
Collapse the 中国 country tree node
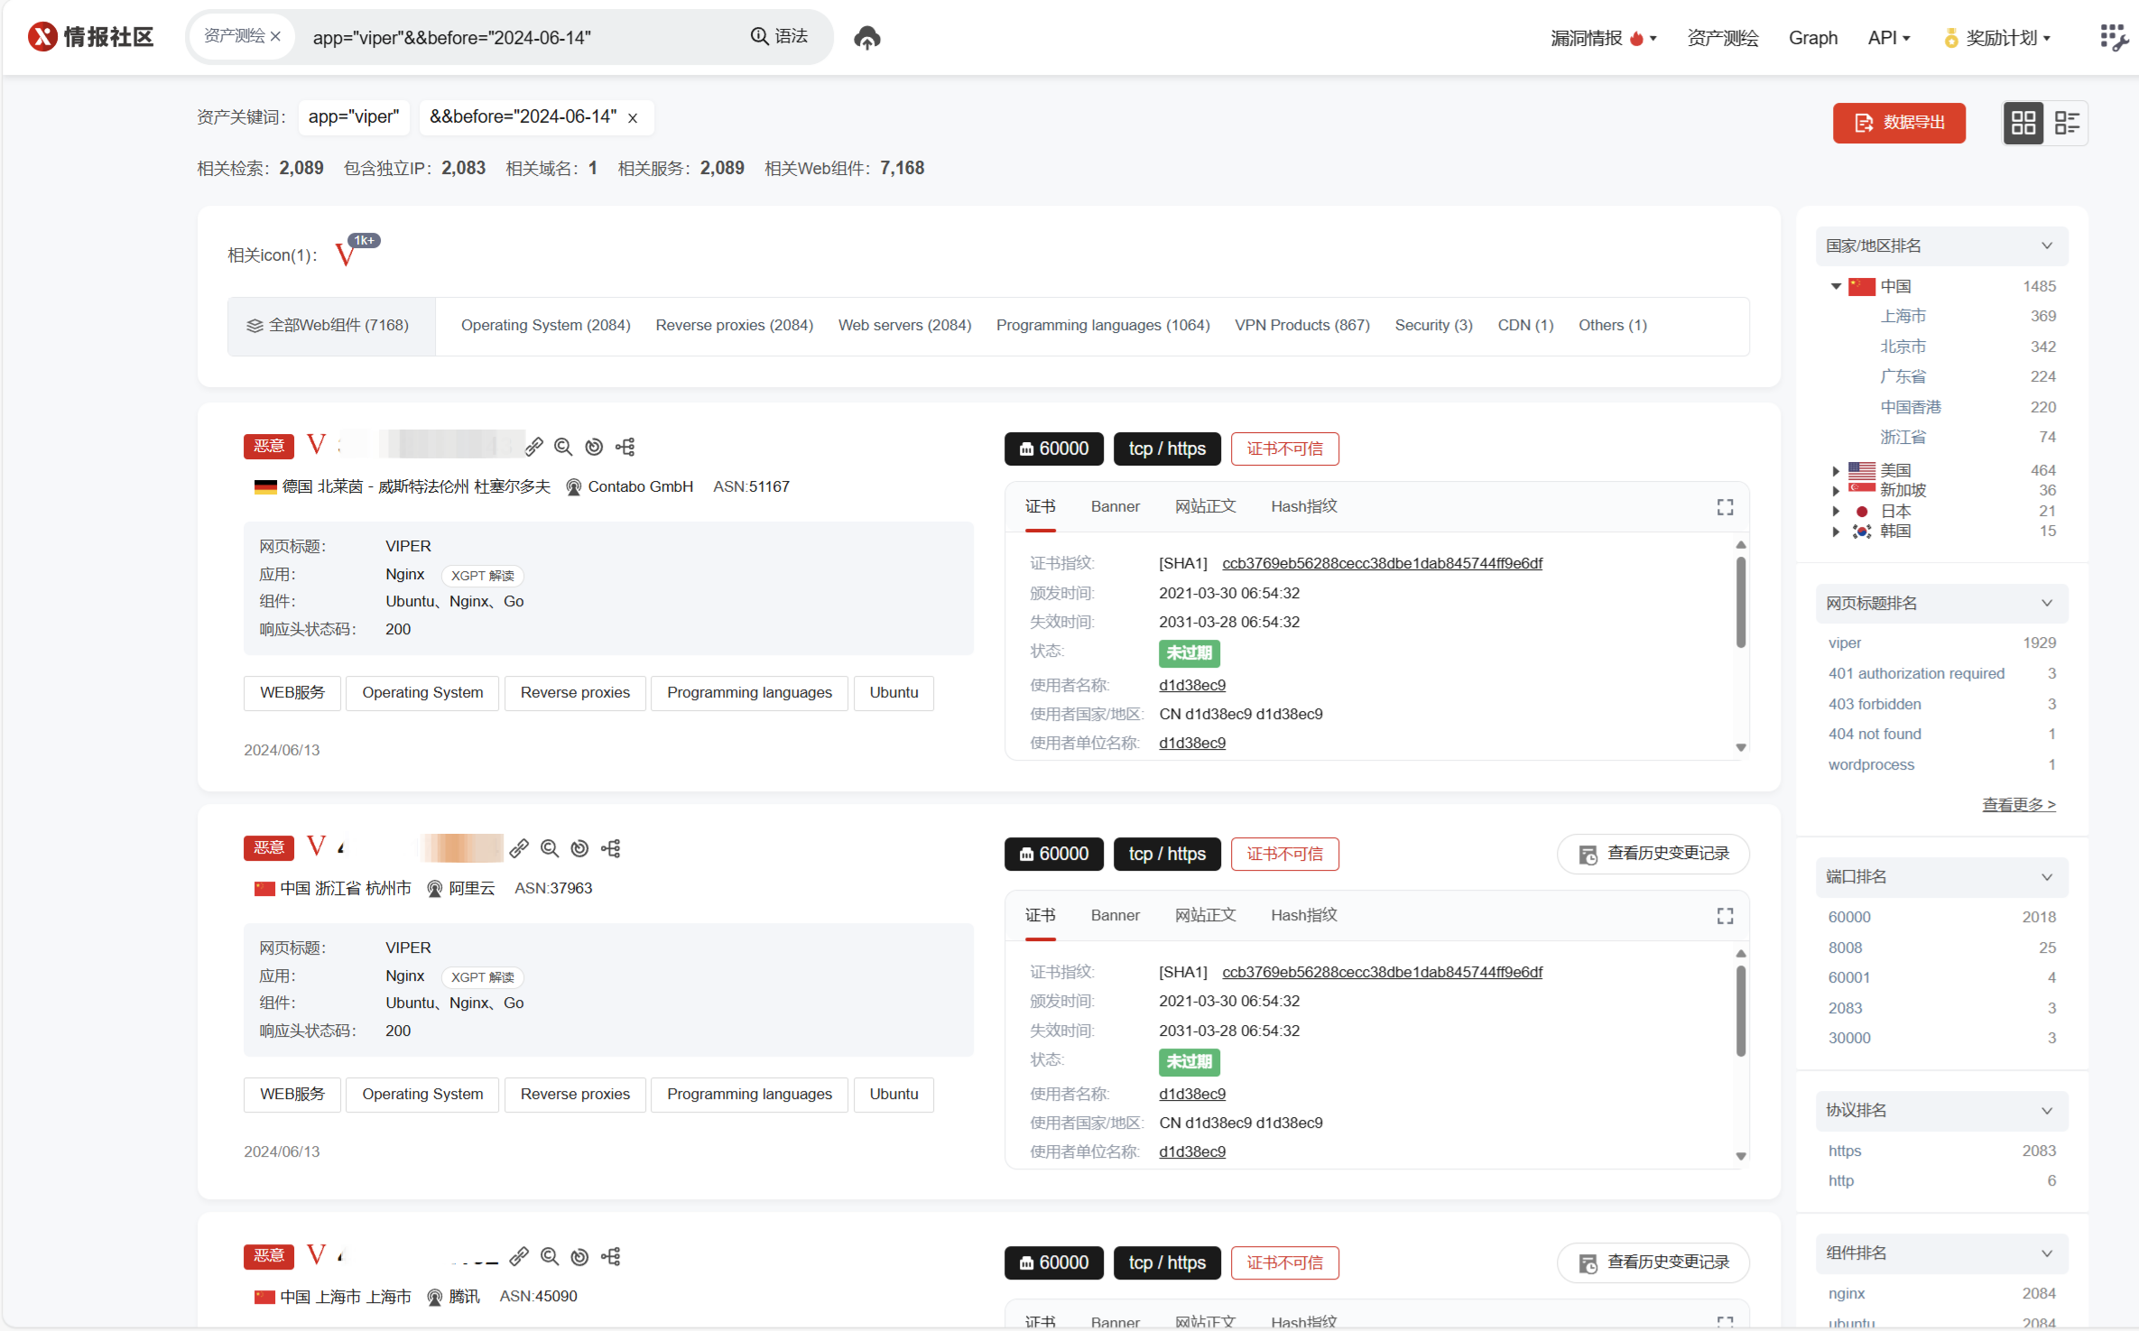1835,287
